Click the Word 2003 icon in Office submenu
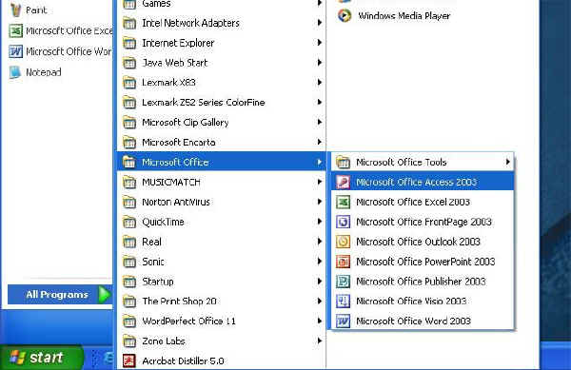 click(x=343, y=321)
